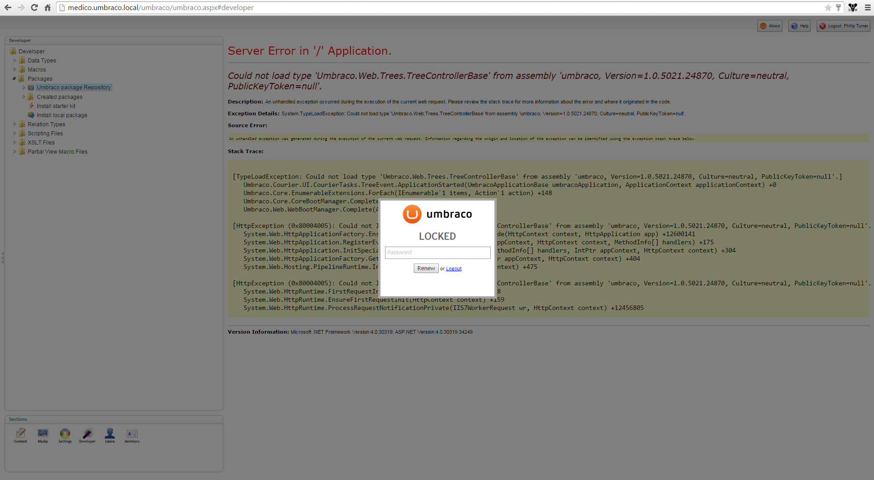The height and width of the screenshot is (480, 874).
Task: Open the Developer section icon
Action: point(87,436)
